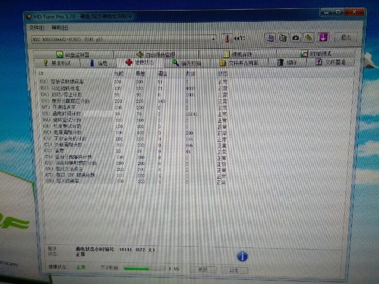The width and height of the screenshot is (379, 284).
Task: Select the (0A) 旋转重试计数 row
Action: [x=134, y=120]
